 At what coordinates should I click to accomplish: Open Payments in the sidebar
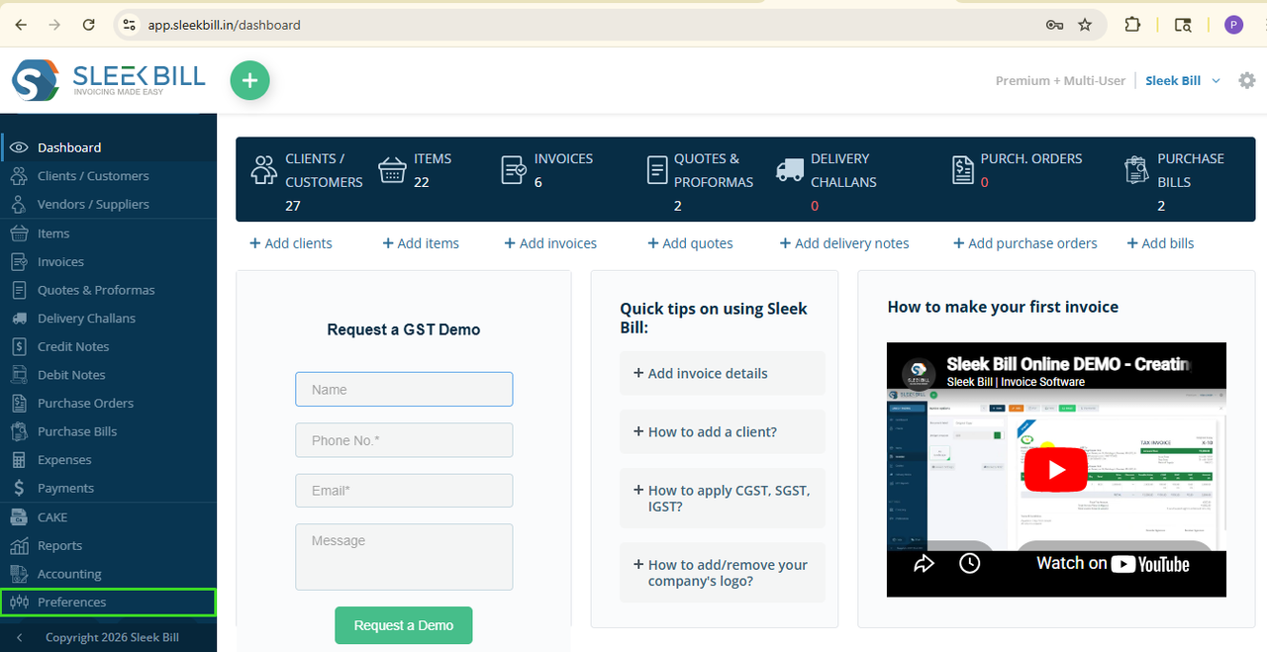coord(109,488)
